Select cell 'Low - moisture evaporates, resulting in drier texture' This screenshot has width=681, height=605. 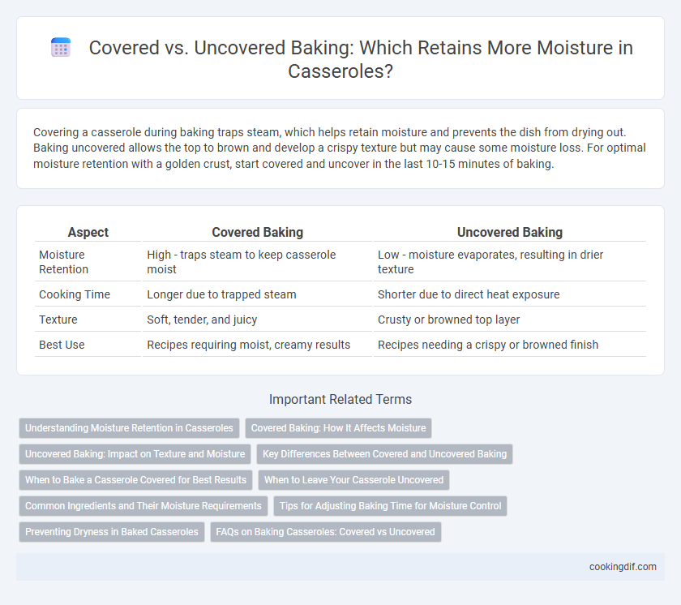point(510,262)
